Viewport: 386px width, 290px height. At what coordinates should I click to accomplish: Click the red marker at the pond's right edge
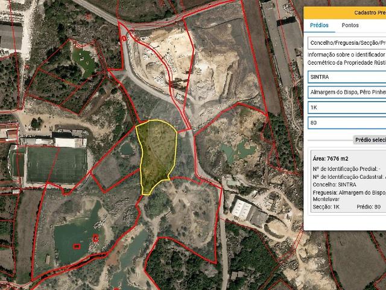tap(96, 239)
